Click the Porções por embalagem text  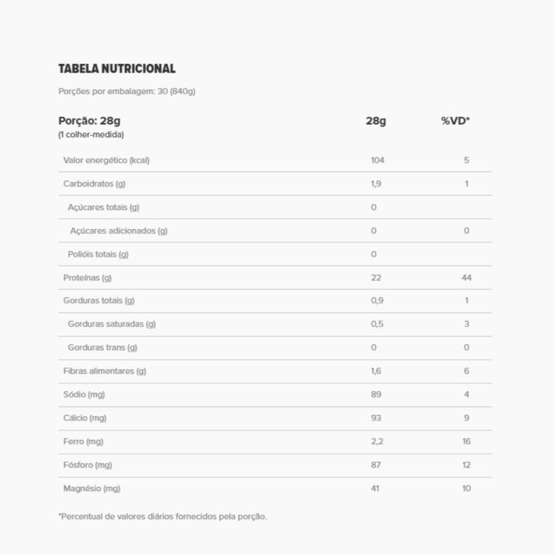point(126,91)
